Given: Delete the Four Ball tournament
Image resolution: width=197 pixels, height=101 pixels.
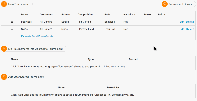Looking at the screenshot, I should (190, 22).
